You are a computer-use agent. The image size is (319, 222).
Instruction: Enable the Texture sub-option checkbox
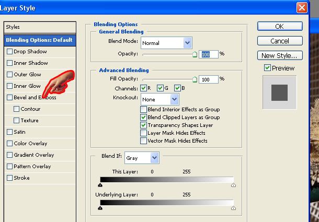coord(17,120)
